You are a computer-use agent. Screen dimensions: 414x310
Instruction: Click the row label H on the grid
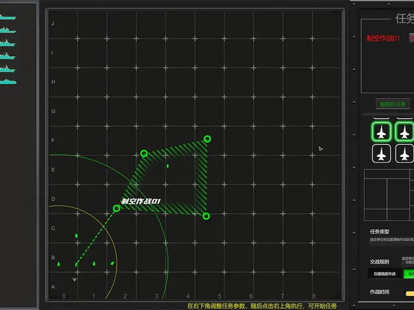coord(53,82)
